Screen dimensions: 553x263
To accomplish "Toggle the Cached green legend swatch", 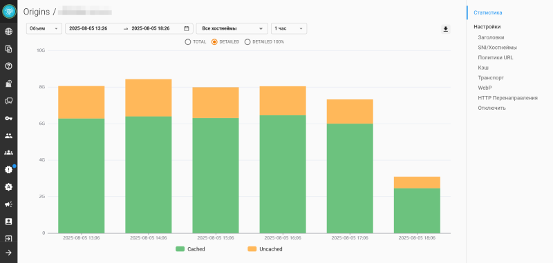I will [x=180, y=249].
